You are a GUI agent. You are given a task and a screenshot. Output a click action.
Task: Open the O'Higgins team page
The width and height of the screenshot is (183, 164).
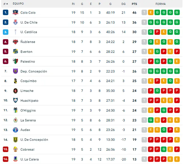click(x=28, y=110)
